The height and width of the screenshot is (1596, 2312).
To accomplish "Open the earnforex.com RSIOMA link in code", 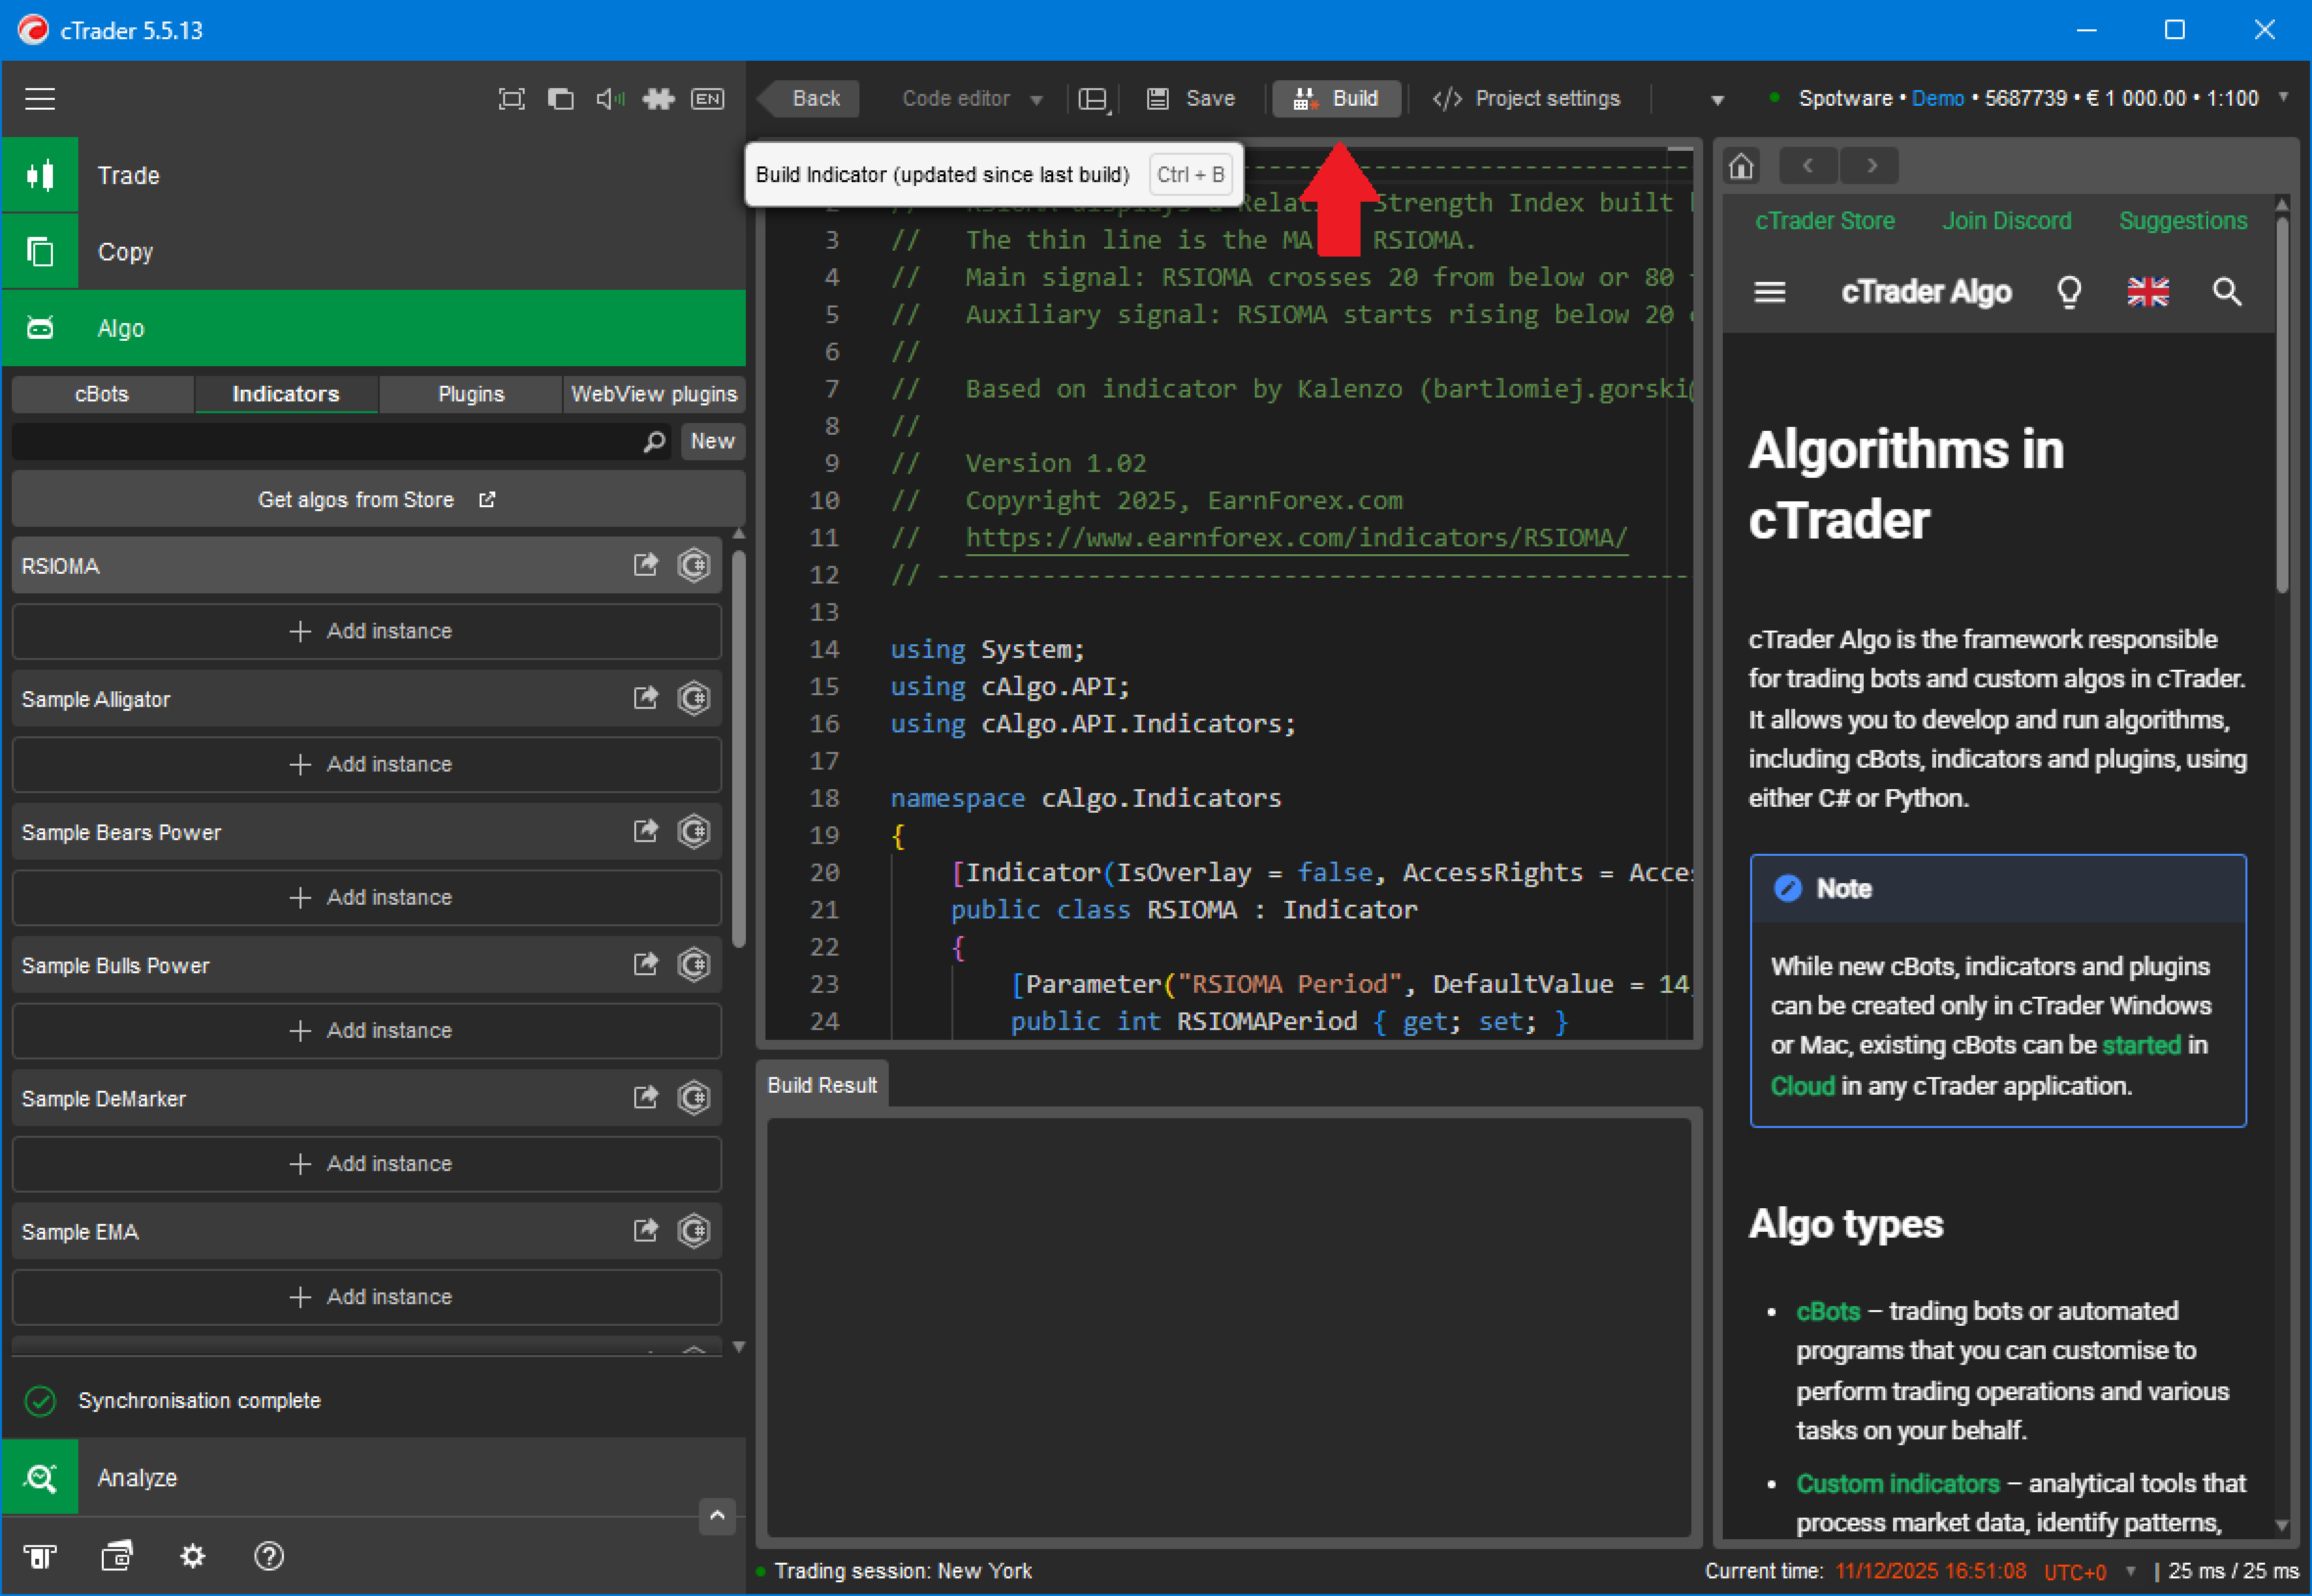I will 1295,538.
